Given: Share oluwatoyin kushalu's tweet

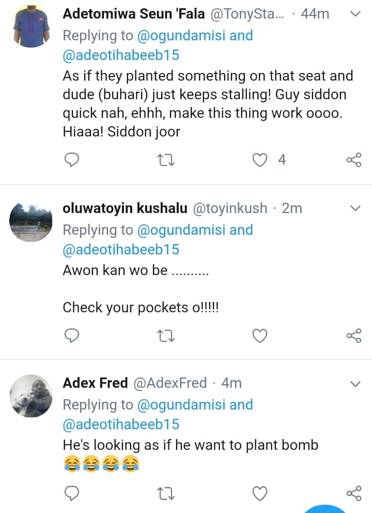Looking at the screenshot, I should pos(353,337).
